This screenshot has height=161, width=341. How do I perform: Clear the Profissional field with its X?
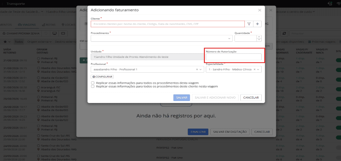(197, 69)
